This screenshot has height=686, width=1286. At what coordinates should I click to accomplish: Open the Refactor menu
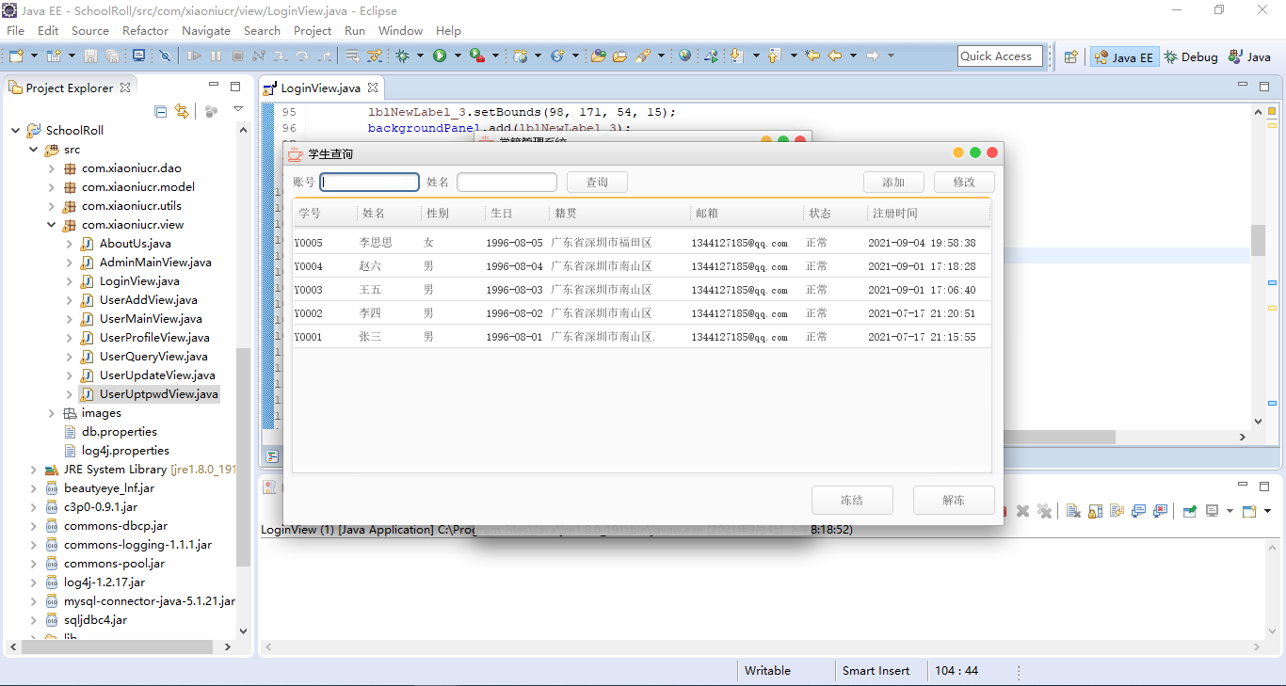tap(145, 30)
